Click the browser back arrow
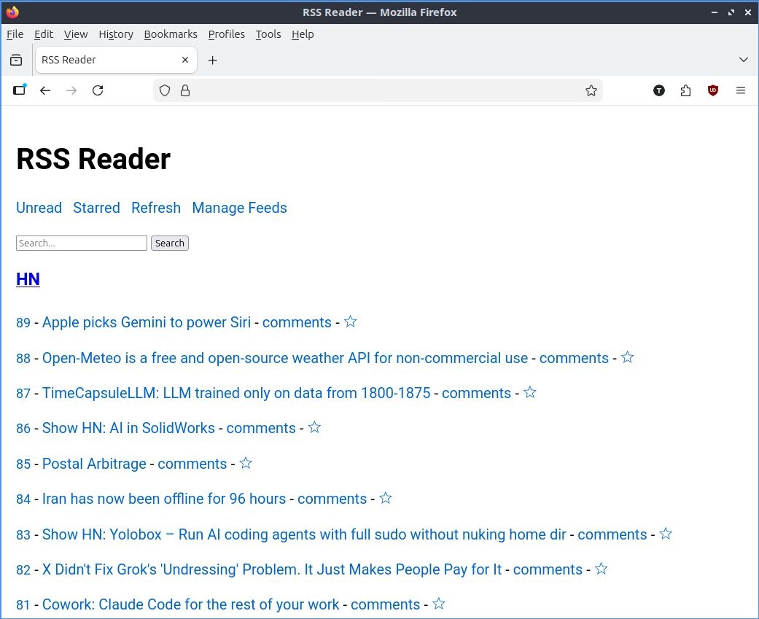This screenshot has height=619, width=759. pos(45,90)
